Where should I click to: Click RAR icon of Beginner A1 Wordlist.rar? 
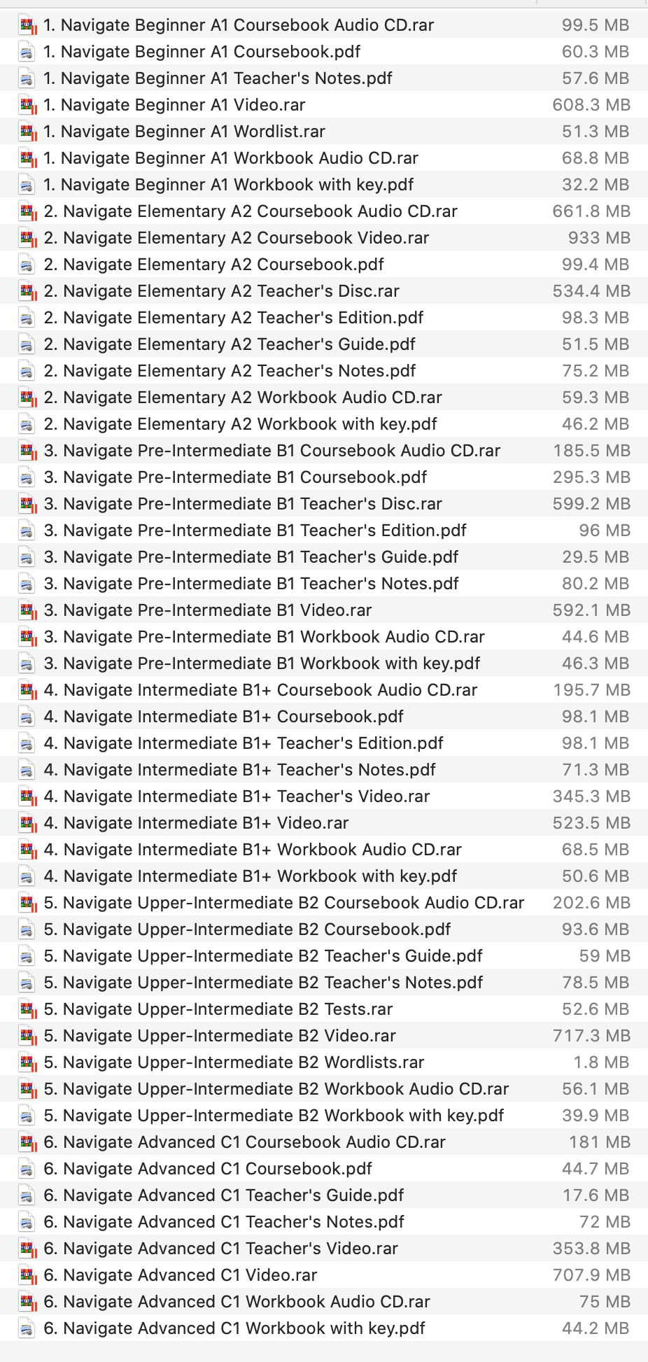pyautogui.click(x=27, y=132)
